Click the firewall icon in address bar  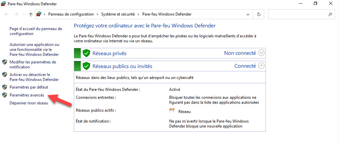(39, 14)
